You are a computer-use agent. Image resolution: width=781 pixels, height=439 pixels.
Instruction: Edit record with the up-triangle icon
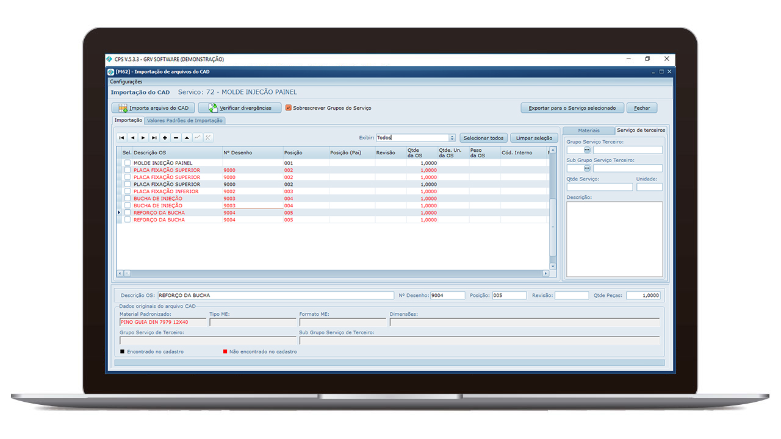[x=187, y=138]
